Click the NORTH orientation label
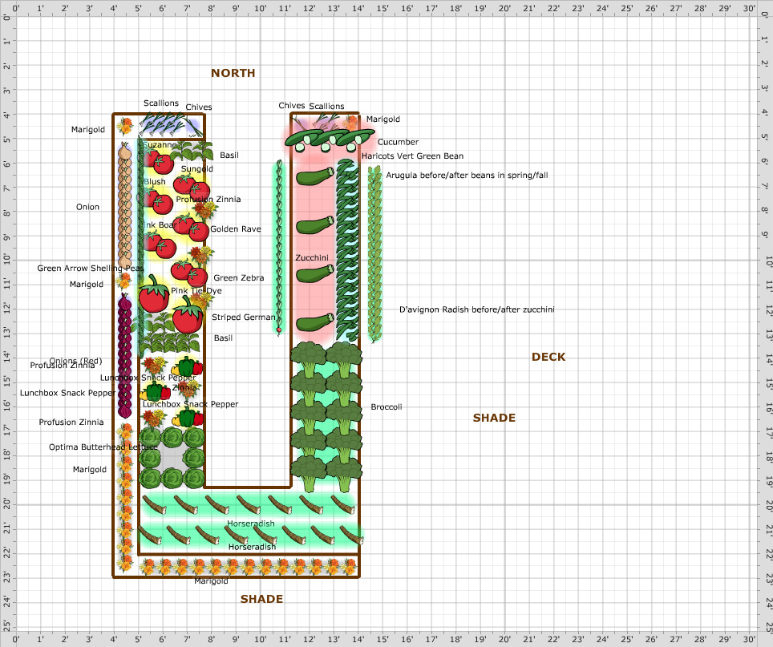The height and width of the screenshot is (647, 773). tap(233, 73)
